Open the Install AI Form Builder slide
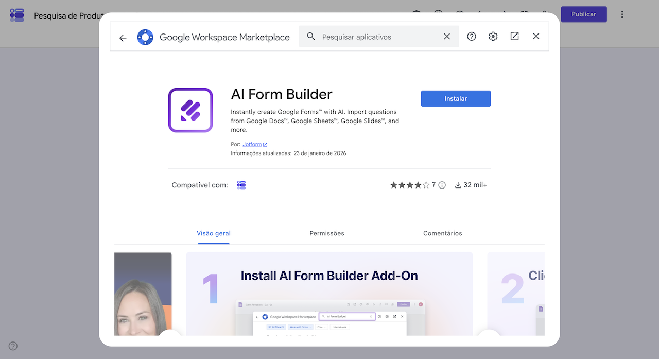 pos(329,294)
